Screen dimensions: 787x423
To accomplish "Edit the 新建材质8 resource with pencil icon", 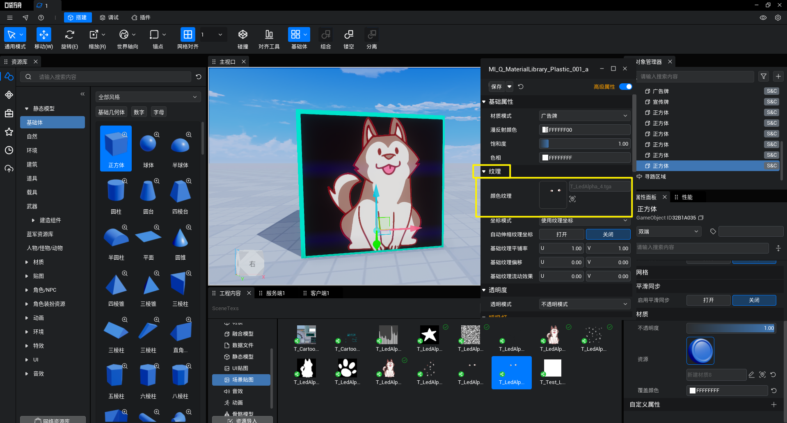I will click(752, 375).
